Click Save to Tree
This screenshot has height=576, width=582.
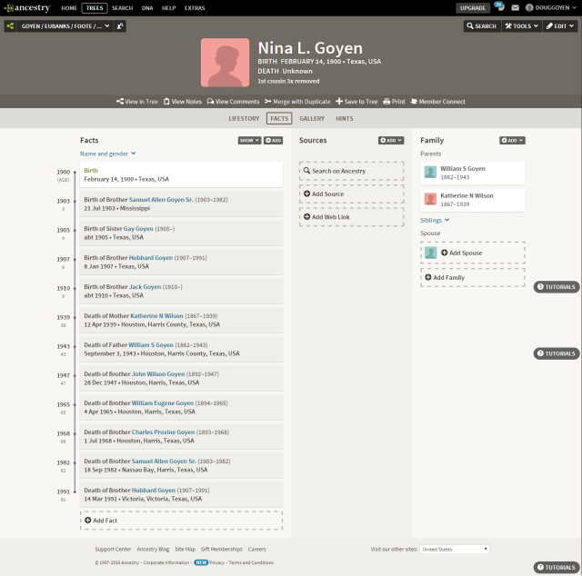[356, 101]
